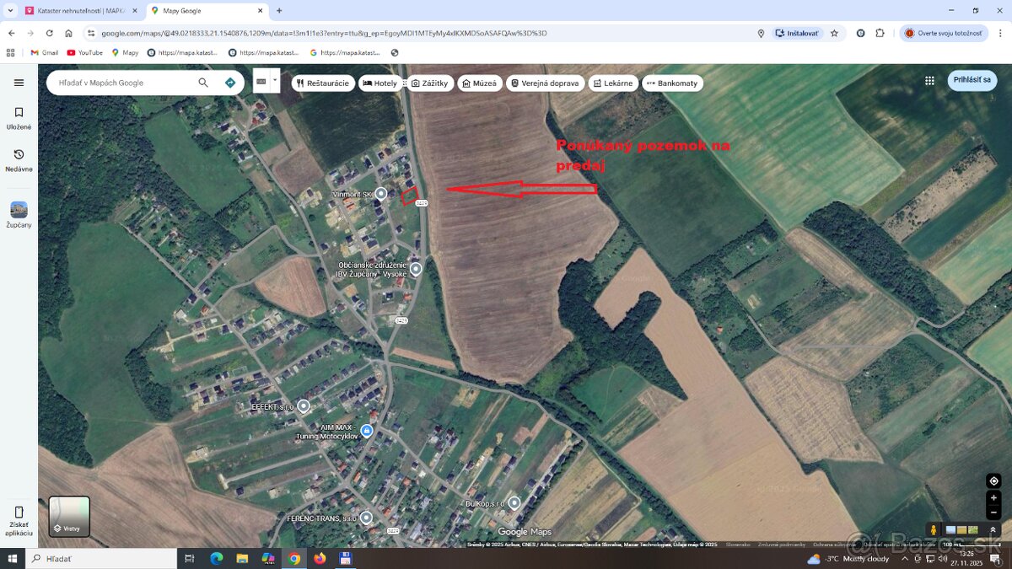Open directions with the blue directions icon
This screenshot has width=1012, height=569.
(x=229, y=83)
